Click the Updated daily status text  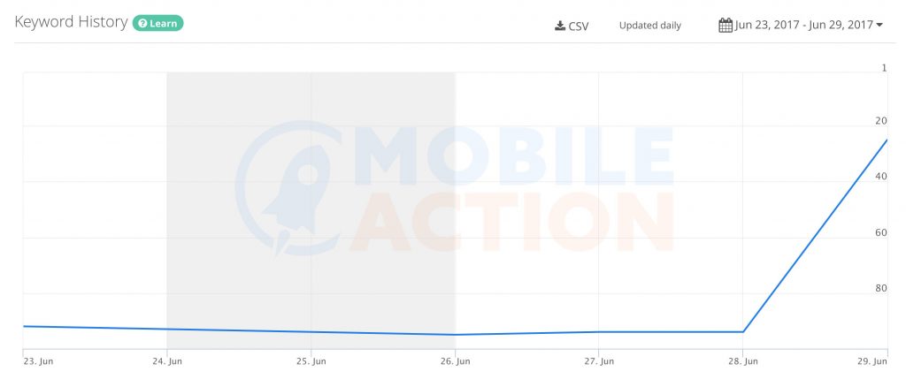tap(650, 26)
